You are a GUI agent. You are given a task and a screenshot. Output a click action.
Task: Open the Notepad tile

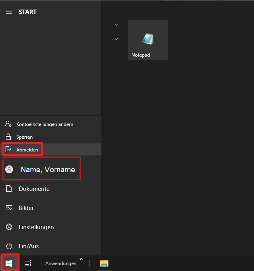click(148, 40)
